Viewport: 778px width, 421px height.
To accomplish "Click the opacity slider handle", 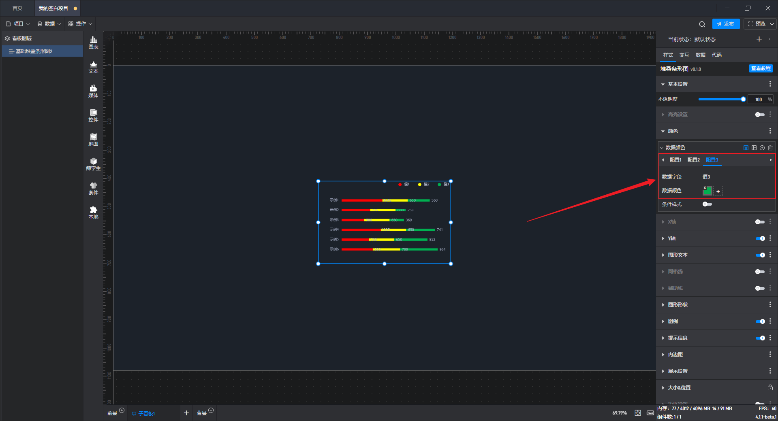I will point(743,99).
